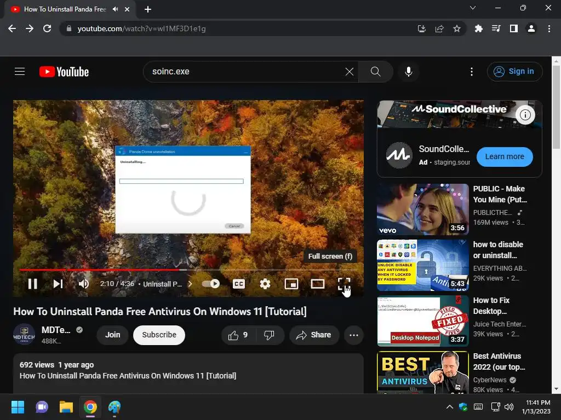Dislike the video

[270, 335]
